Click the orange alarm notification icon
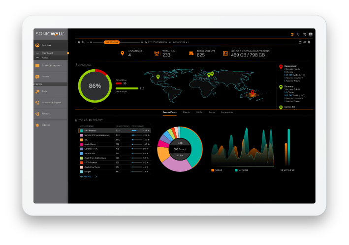349x245 pixels. coord(292,34)
